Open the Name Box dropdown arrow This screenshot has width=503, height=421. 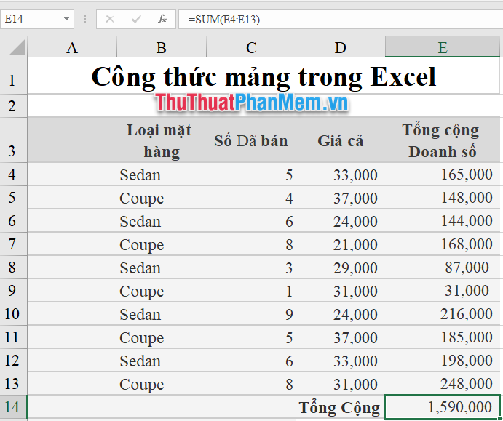(x=66, y=19)
